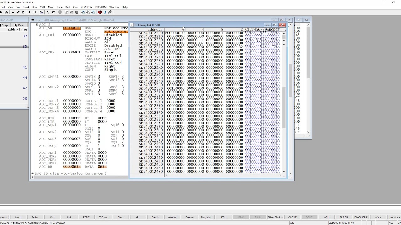Click the down-arrow step icon in toolbar
This screenshot has width=401, height=225.
pos(13,12)
